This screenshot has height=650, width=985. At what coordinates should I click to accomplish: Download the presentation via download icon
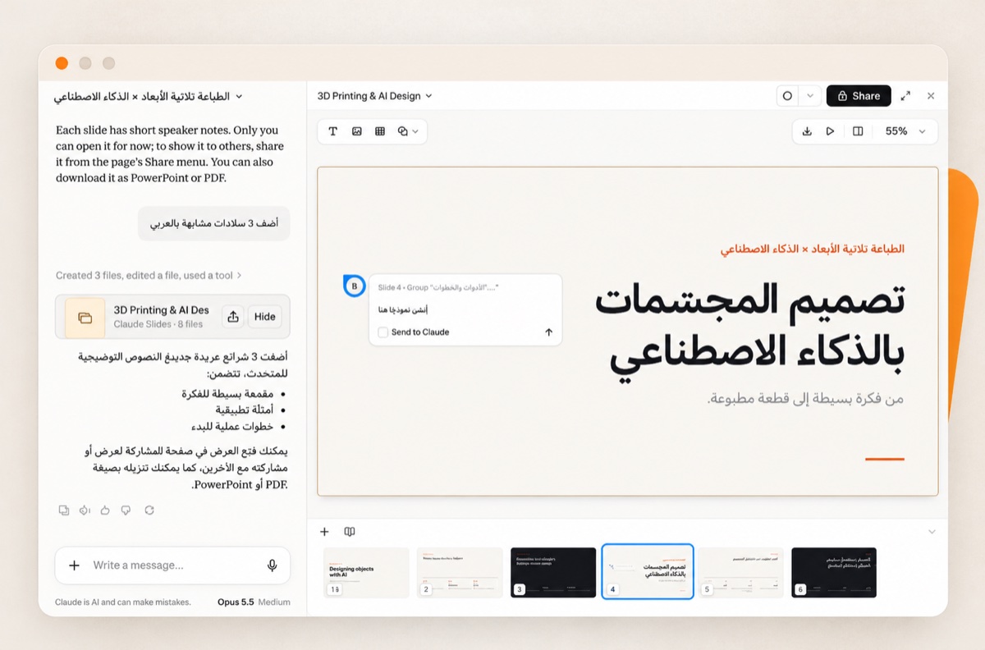coord(807,131)
